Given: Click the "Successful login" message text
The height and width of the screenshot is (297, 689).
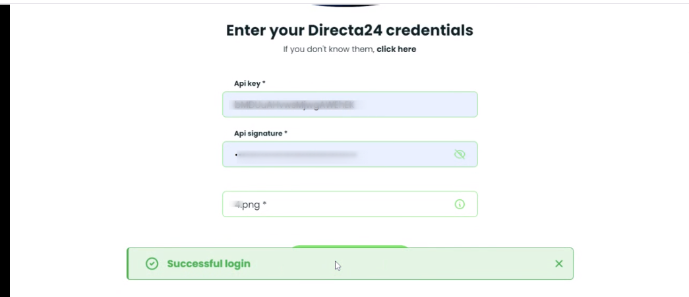Looking at the screenshot, I should [208, 264].
